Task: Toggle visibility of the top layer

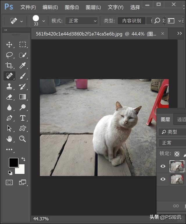Action: click(x=163, y=166)
